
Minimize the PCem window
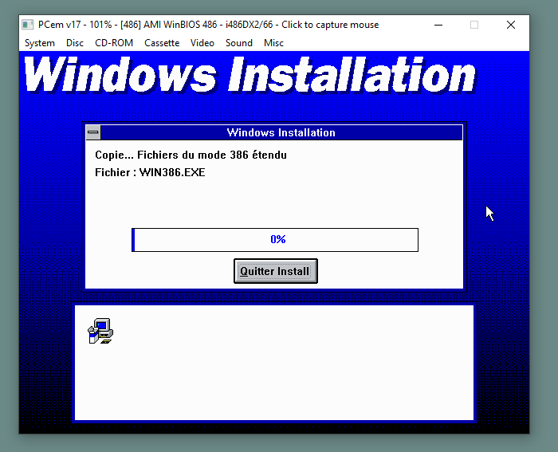[x=438, y=25]
